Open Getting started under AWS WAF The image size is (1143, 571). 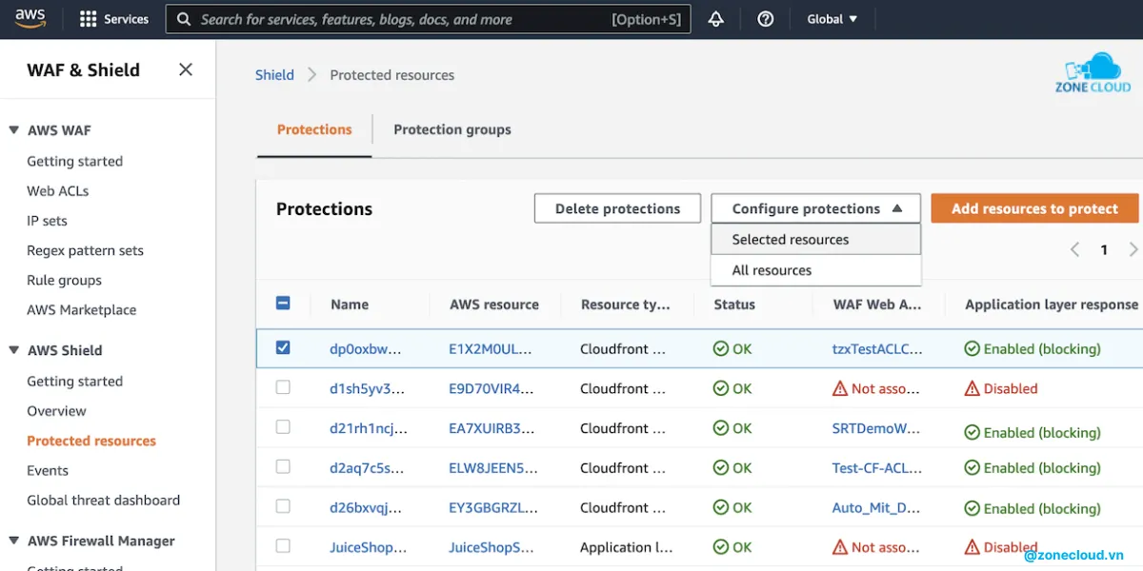coord(74,161)
